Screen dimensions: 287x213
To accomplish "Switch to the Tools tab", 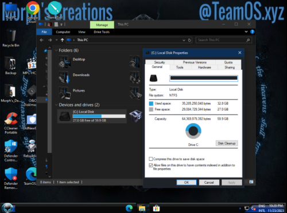I will [180, 67].
